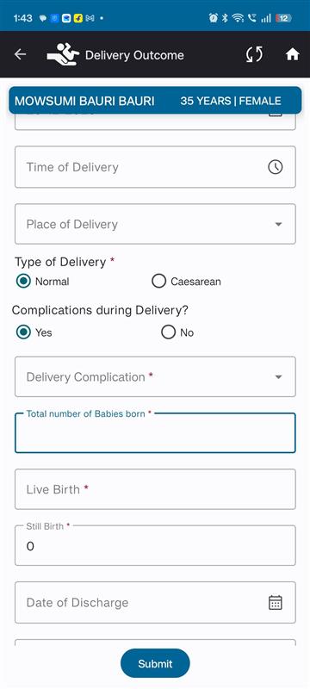Screen dimensions: 310x689
Task: Tap the Delivery Outcome baby icon
Action: [x=63, y=54]
